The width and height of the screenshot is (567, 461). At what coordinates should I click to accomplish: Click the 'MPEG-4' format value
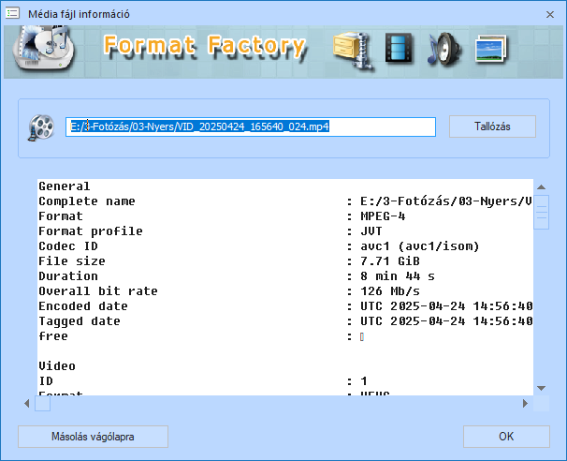point(383,216)
